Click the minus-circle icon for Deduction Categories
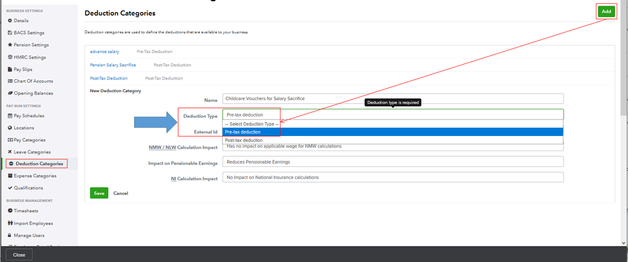This screenshot has width=628, height=262. pos(11,164)
